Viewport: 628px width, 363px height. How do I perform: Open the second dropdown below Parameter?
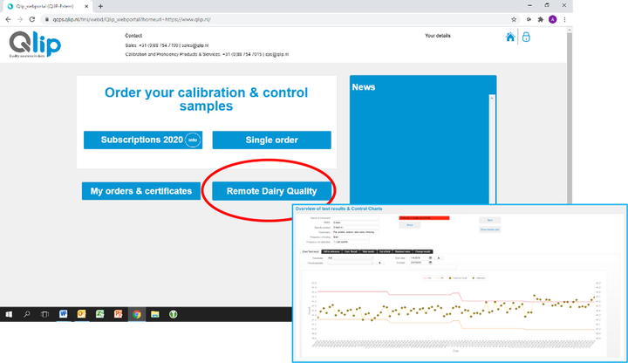click(x=351, y=263)
